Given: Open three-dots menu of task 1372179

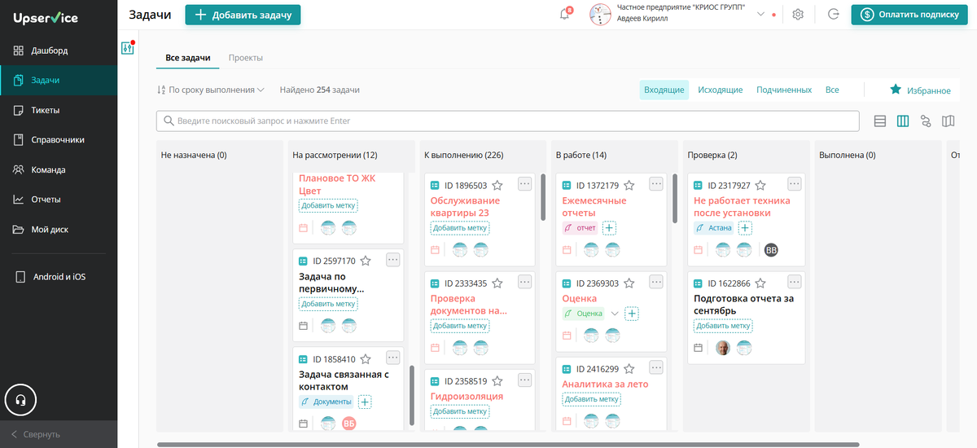Looking at the screenshot, I should pyautogui.click(x=656, y=184).
